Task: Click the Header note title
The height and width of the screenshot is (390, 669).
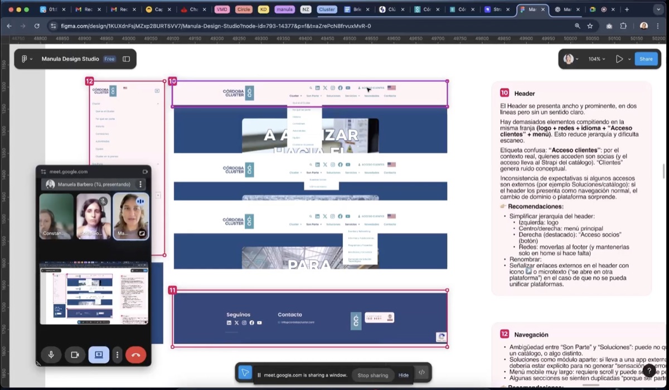Action: pyautogui.click(x=525, y=94)
